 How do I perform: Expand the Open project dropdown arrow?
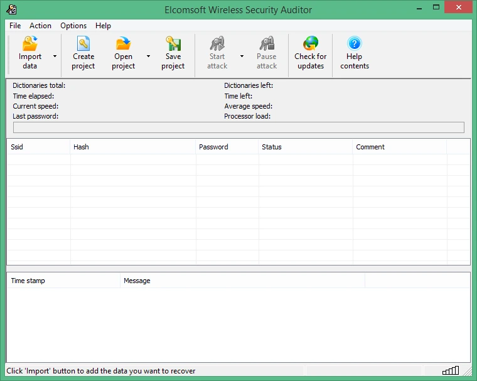149,56
